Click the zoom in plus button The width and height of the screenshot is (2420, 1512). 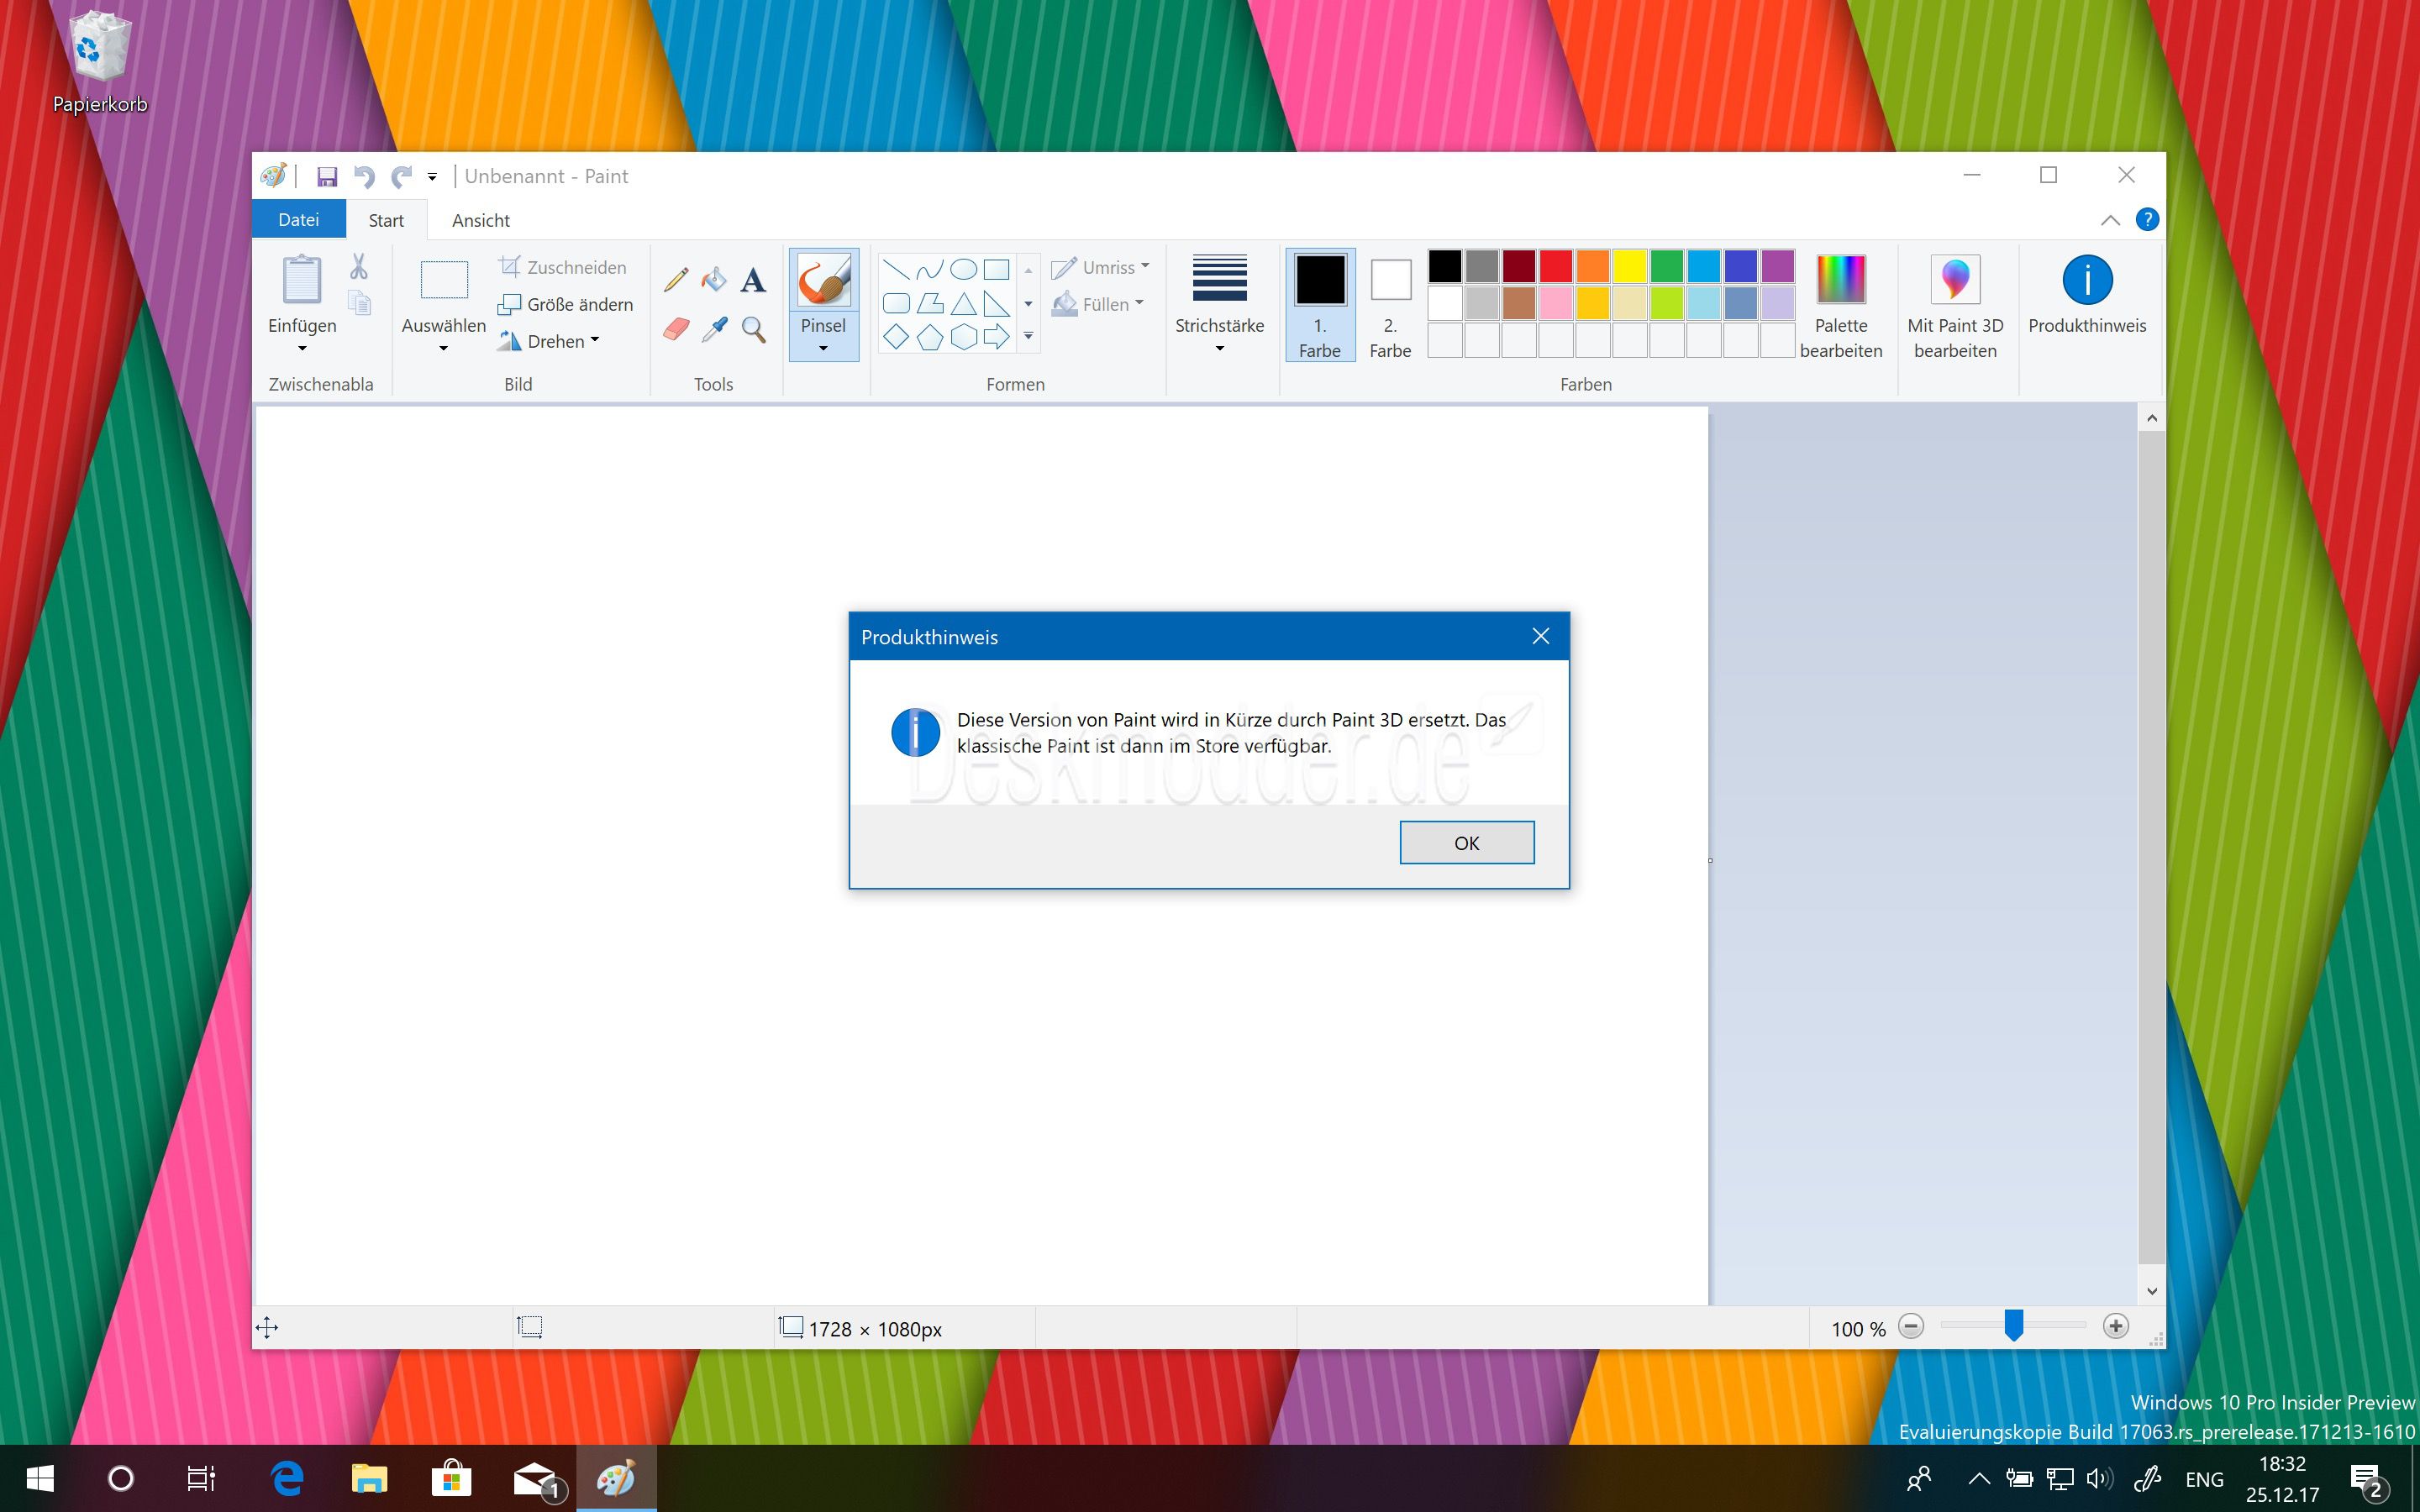click(x=2115, y=1327)
